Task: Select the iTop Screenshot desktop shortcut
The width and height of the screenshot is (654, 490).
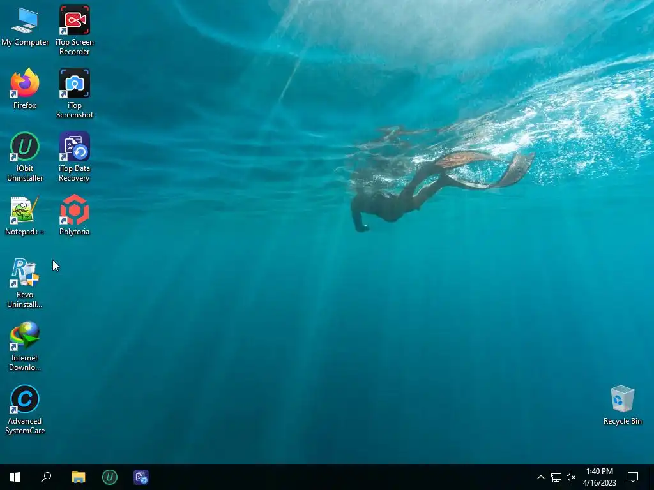Action: 74,93
